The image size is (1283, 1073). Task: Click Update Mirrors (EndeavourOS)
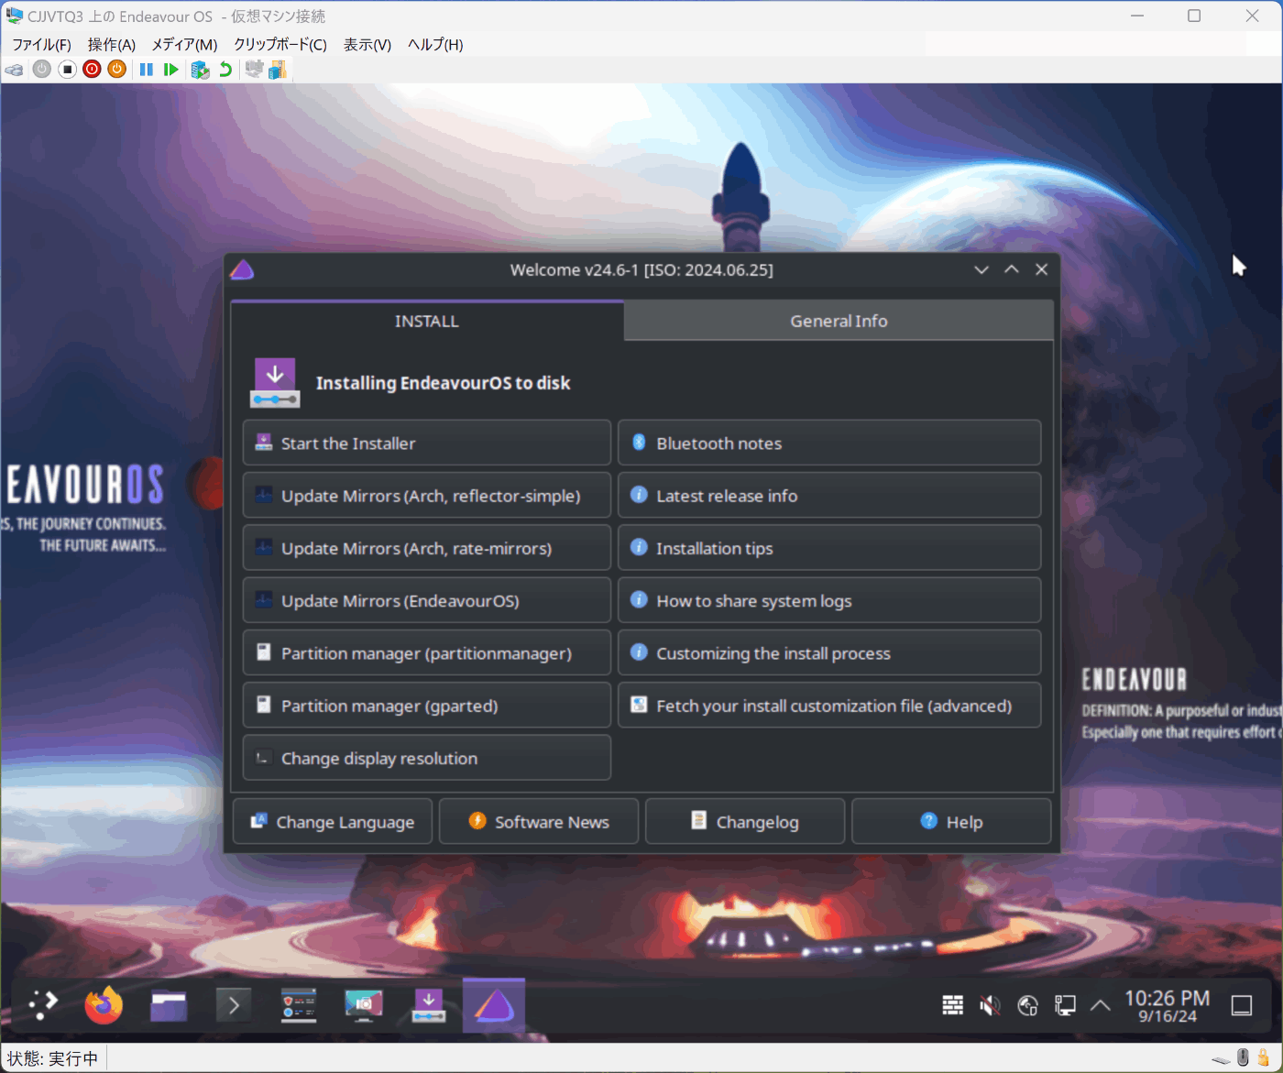click(x=427, y=600)
